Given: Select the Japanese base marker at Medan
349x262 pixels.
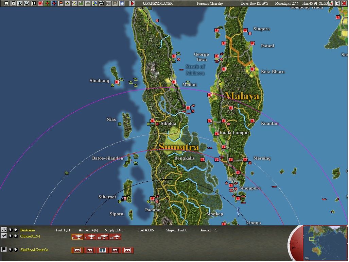Looking at the screenshot, I should pos(174,82).
